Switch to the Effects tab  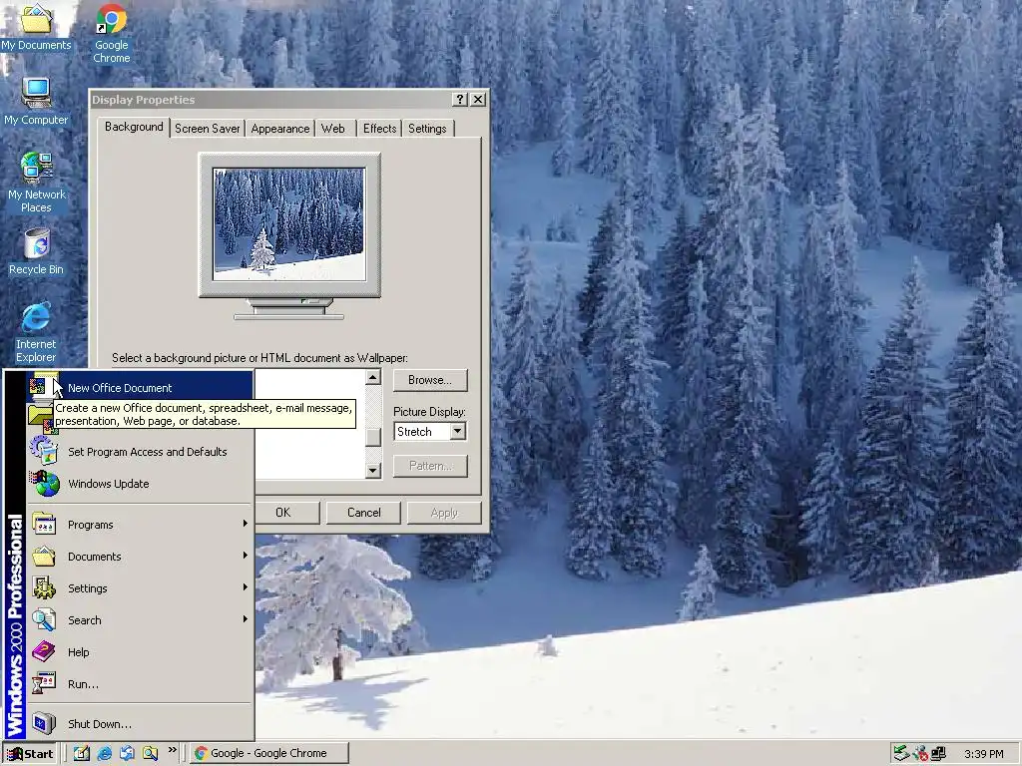pyautogui.click(x=379, y=129)
